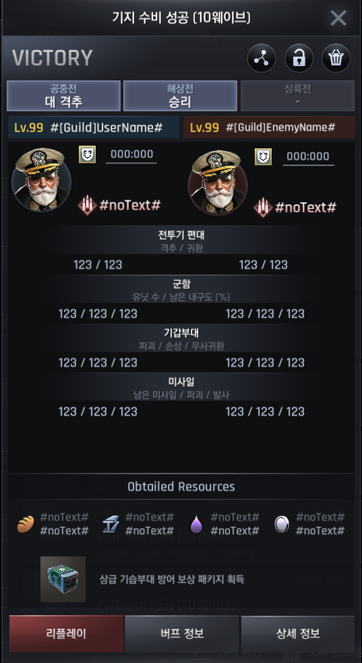
Task: Click the enemy missile power icon
Action: click(263, 208)
